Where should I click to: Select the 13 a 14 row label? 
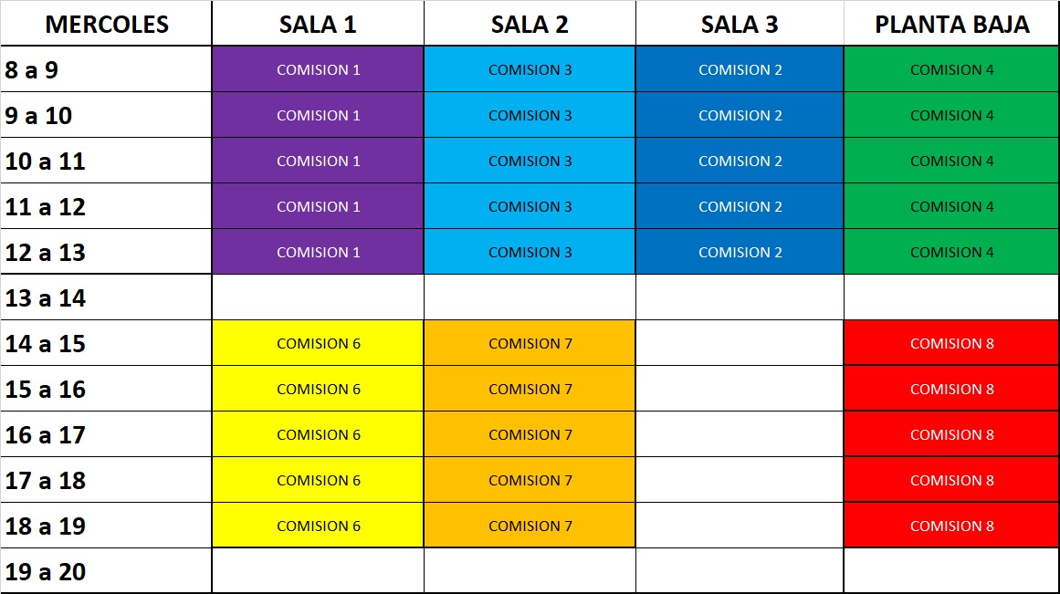(x=46, y=298)
